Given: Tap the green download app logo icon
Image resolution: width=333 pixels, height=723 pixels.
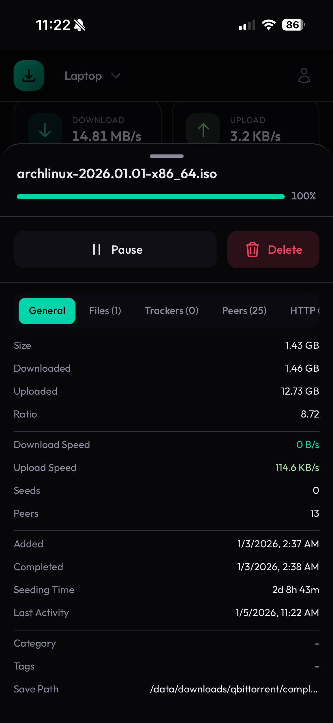Looking at the screenshot, I should click(x=29, y=76).
